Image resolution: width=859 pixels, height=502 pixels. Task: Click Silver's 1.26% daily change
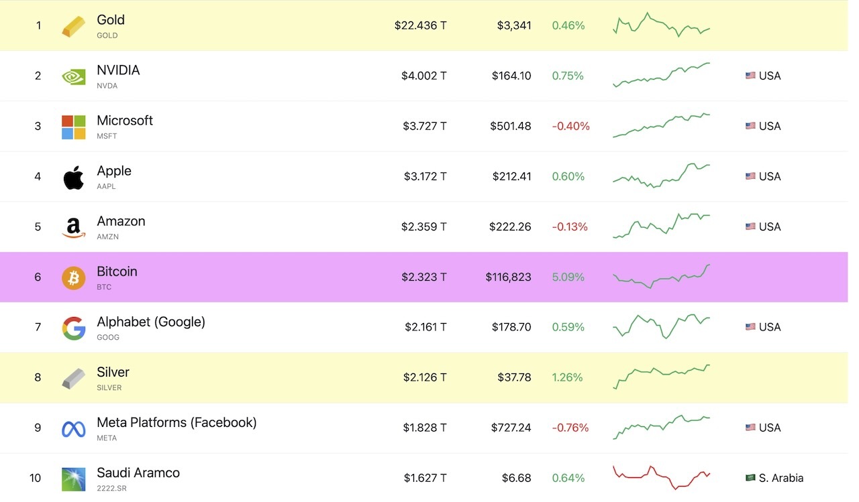pos(567,377)
